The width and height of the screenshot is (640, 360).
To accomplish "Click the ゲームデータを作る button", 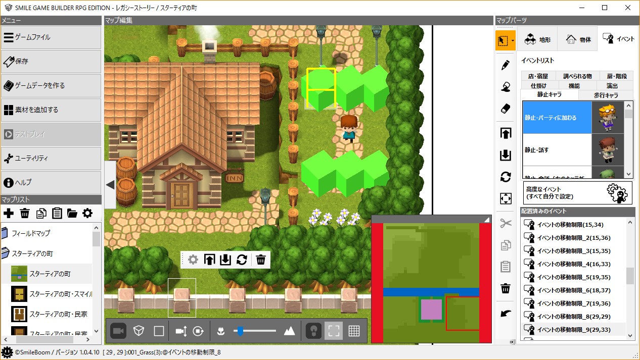I will click(51, 85).
